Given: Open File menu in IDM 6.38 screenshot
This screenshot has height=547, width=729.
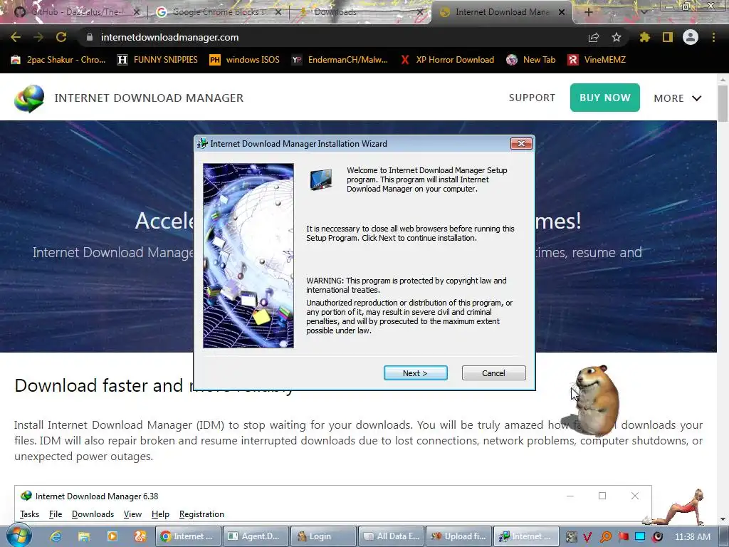Looking at the screenshot, I should point(56,514).
